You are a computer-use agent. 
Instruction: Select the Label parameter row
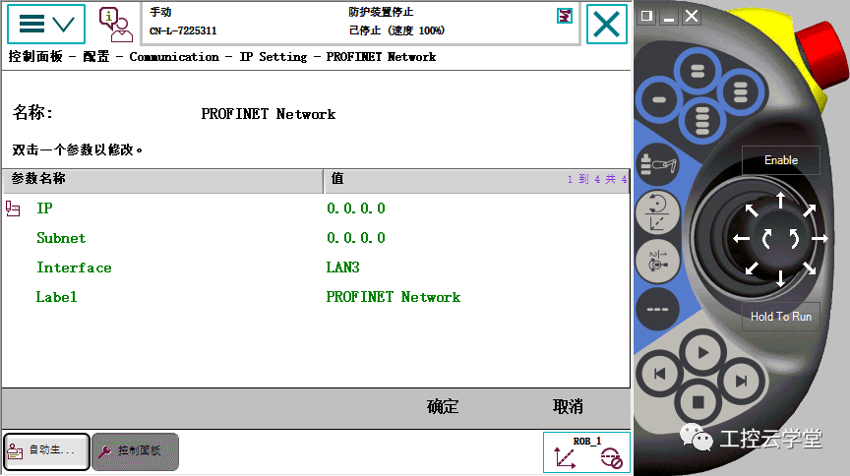pyautogui.click(x=56, y=297)
